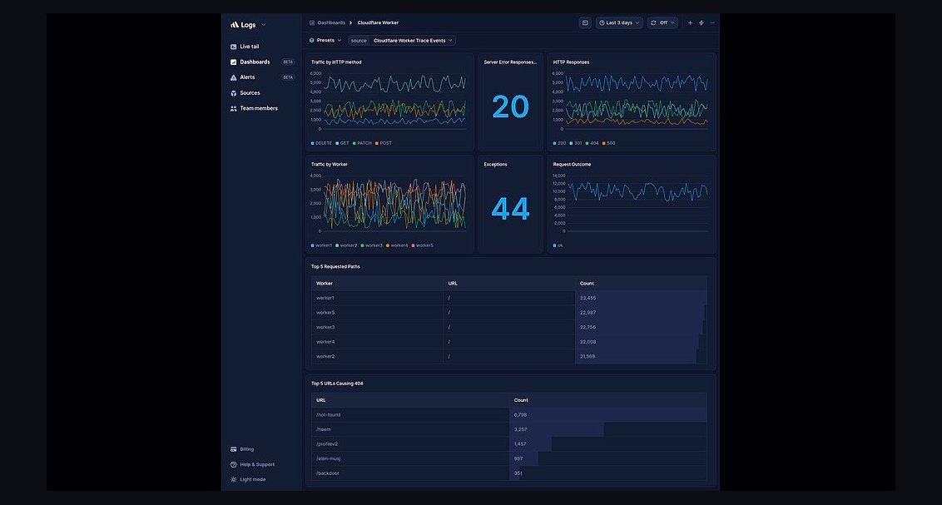942x505 pixels.
Task: Click the dashboard icon in the breadcrumb
Action: (312, 22)
